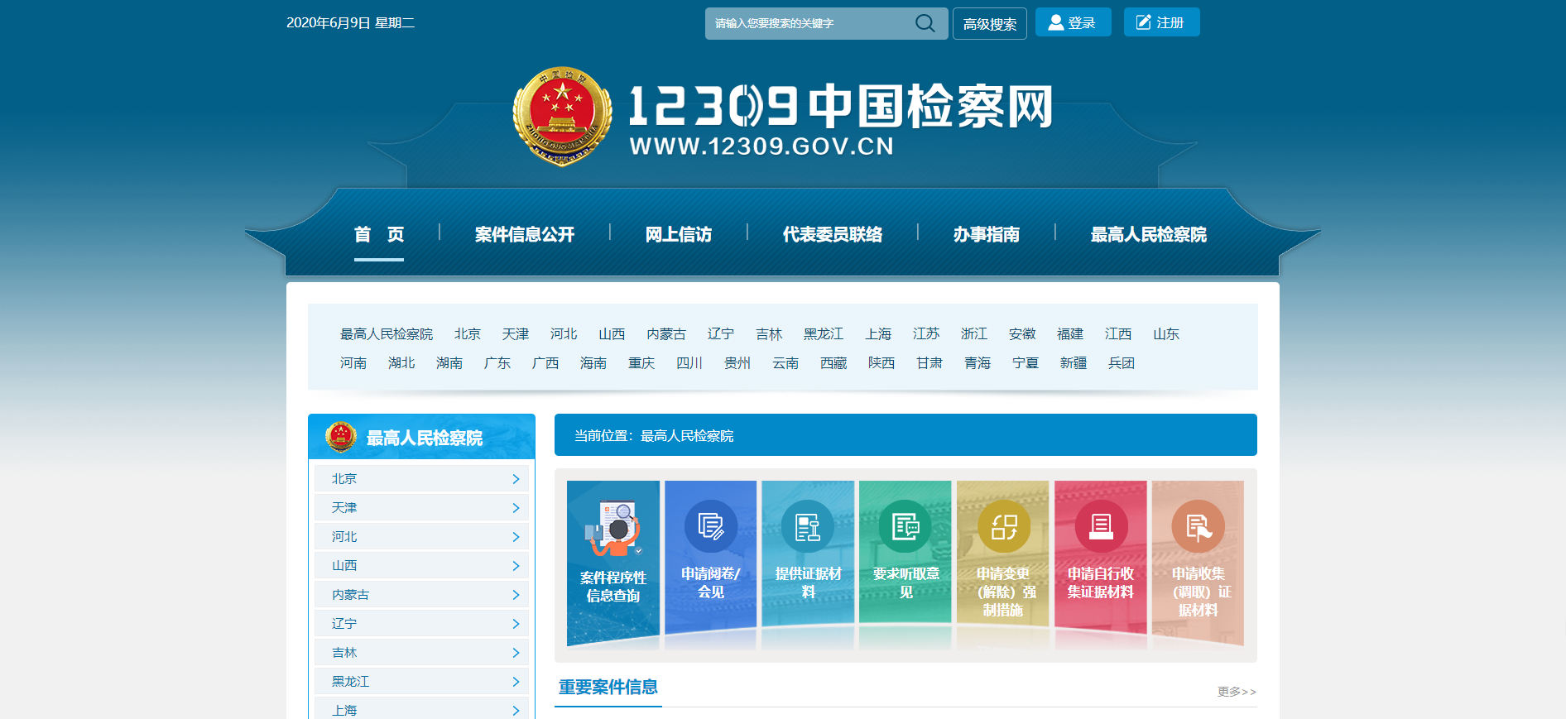Screen dimensions: 1566x719
Task: Select 最高人民检察院 in region list
Action: [387, 334]
